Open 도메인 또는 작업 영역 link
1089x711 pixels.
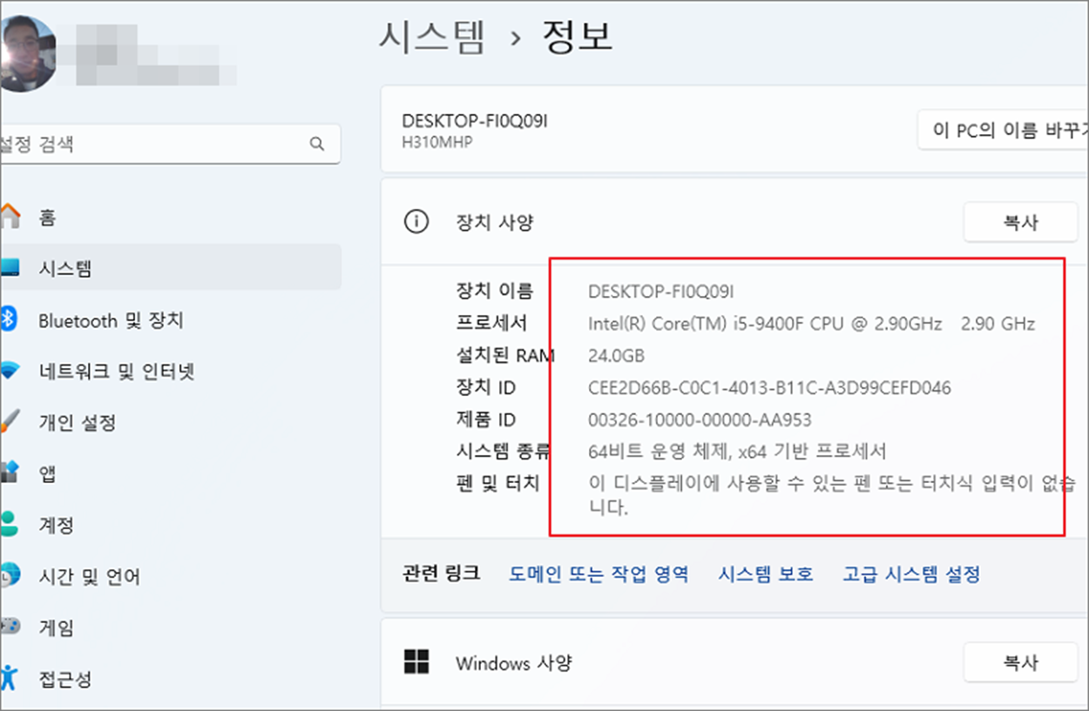599,573
